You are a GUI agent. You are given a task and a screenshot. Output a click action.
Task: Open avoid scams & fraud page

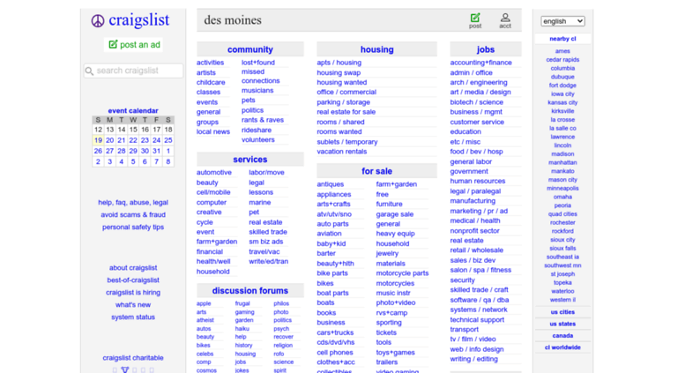point(133,214)
